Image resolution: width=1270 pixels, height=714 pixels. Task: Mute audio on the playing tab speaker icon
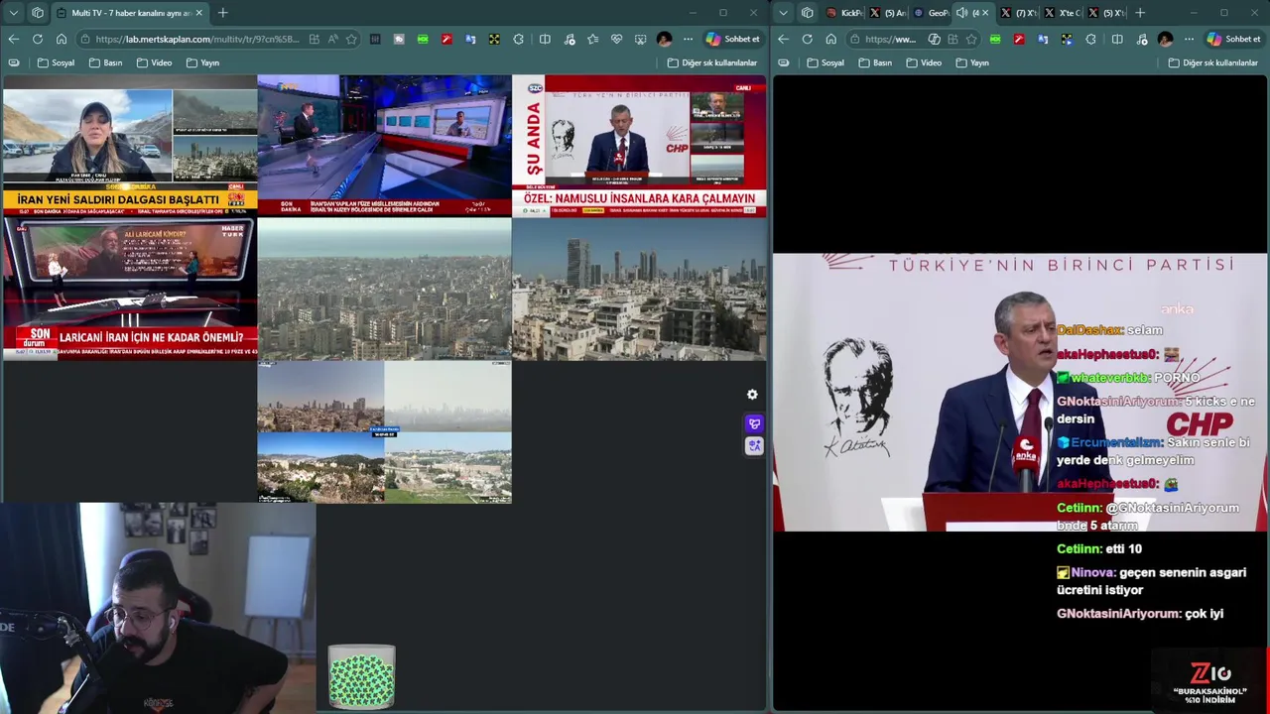click(961, 13)
